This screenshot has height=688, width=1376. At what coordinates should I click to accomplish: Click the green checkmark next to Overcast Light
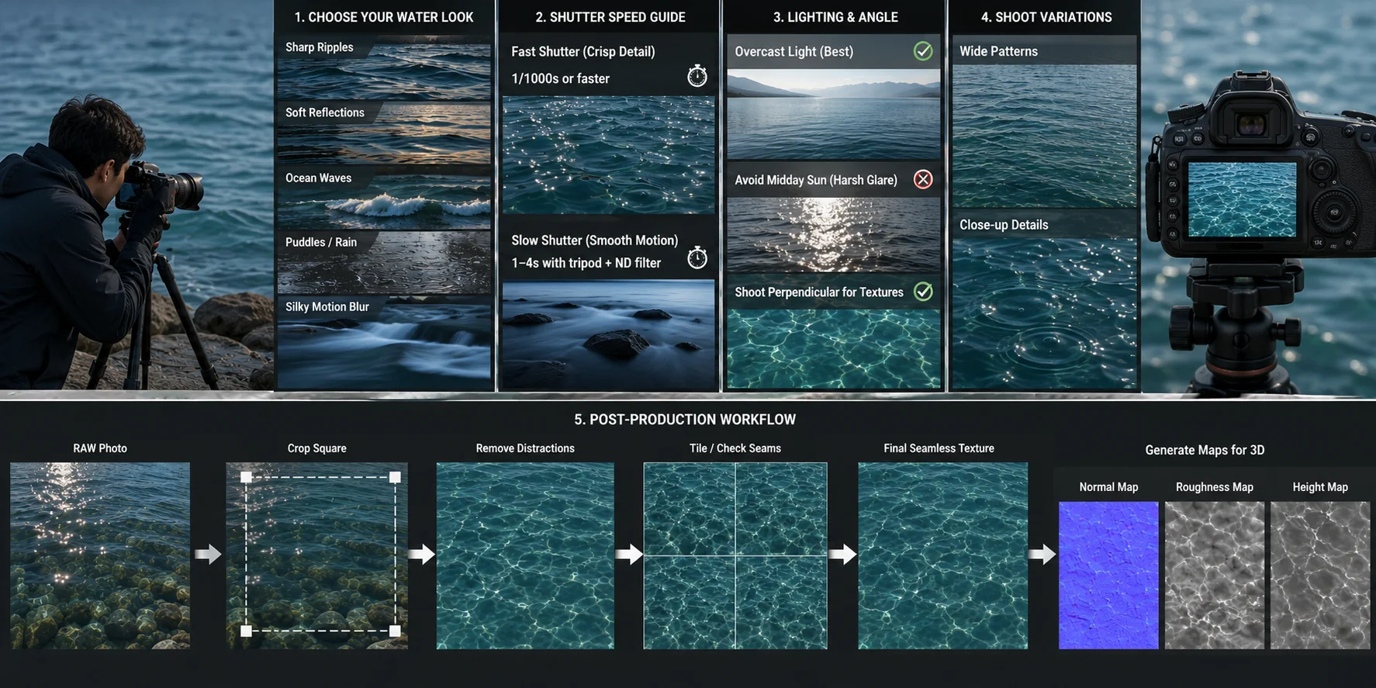[923, 51]
